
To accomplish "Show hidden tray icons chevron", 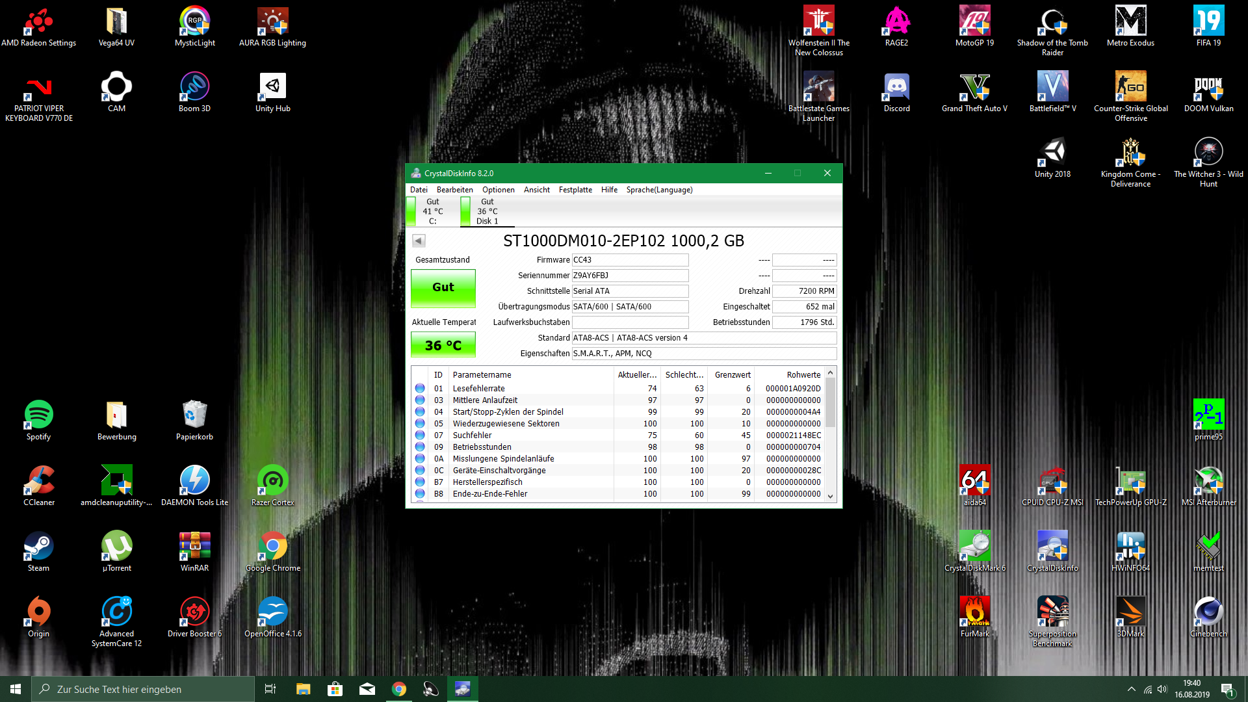I will coord(1132,689).
